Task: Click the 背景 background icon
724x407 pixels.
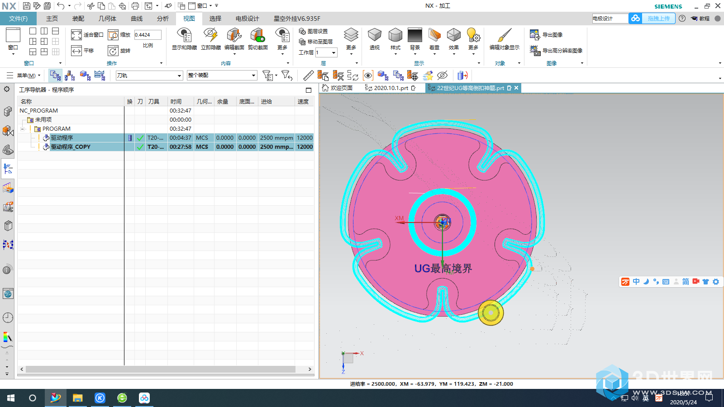Action: pyautogui.click(x=415, y=35)
